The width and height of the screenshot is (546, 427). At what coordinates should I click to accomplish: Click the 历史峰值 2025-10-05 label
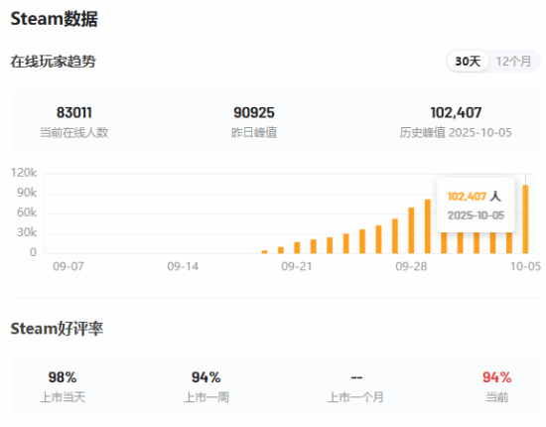pyautogui.click(x=456, y=132)
